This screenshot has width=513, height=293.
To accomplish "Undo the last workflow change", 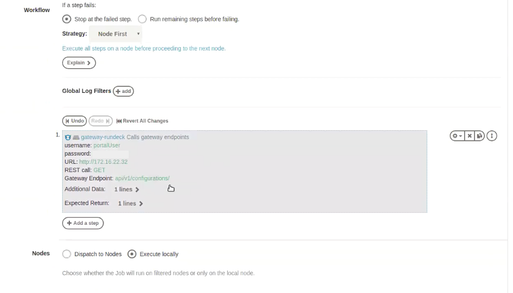I will point(75,121).
